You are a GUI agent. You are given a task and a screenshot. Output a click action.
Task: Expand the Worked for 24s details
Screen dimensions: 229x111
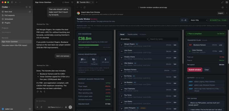coord(43,65)
